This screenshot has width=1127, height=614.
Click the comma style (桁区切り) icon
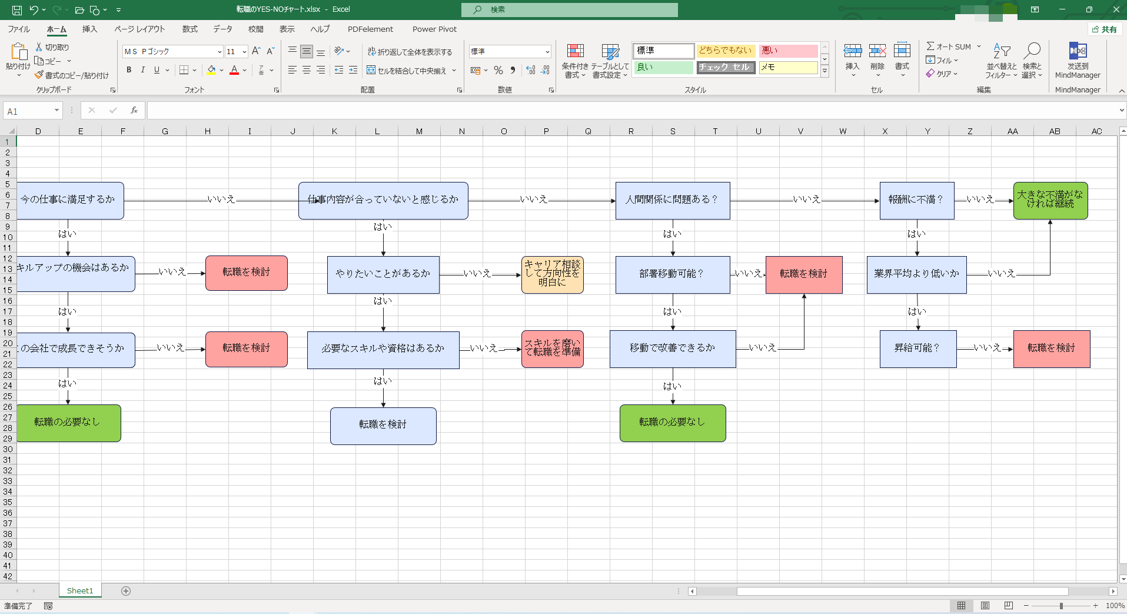513,70
